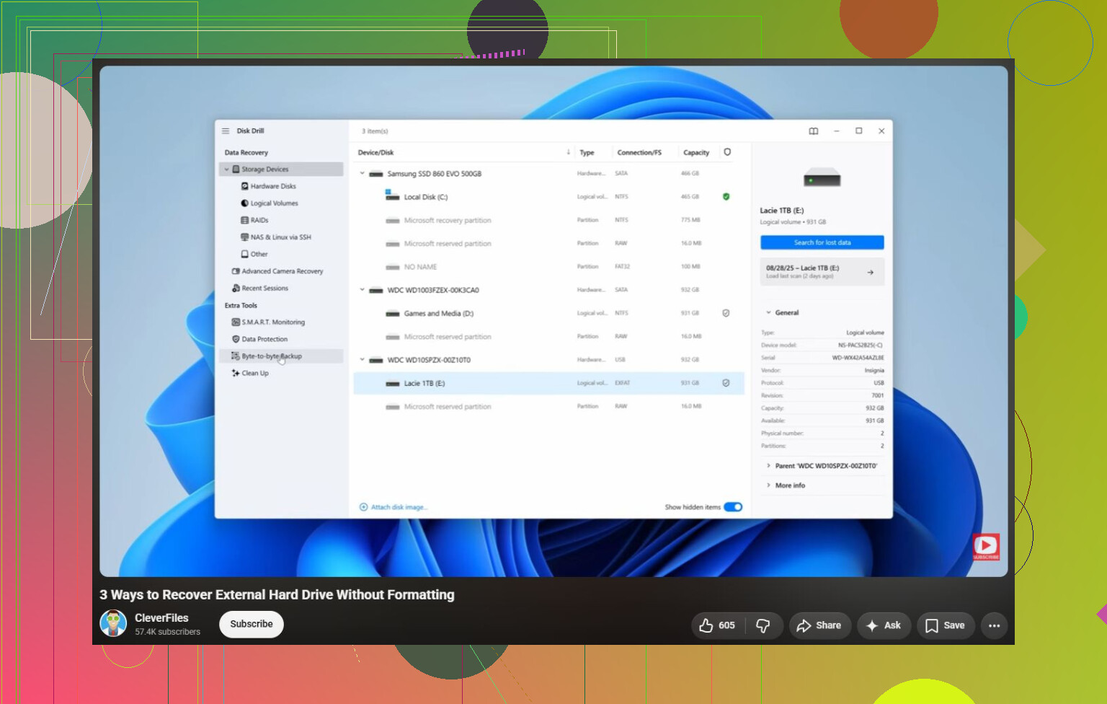Click the Search for lost data button

pos(822,242)
